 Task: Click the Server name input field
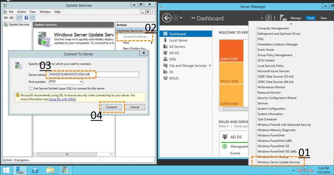click(x=94, y=74)
